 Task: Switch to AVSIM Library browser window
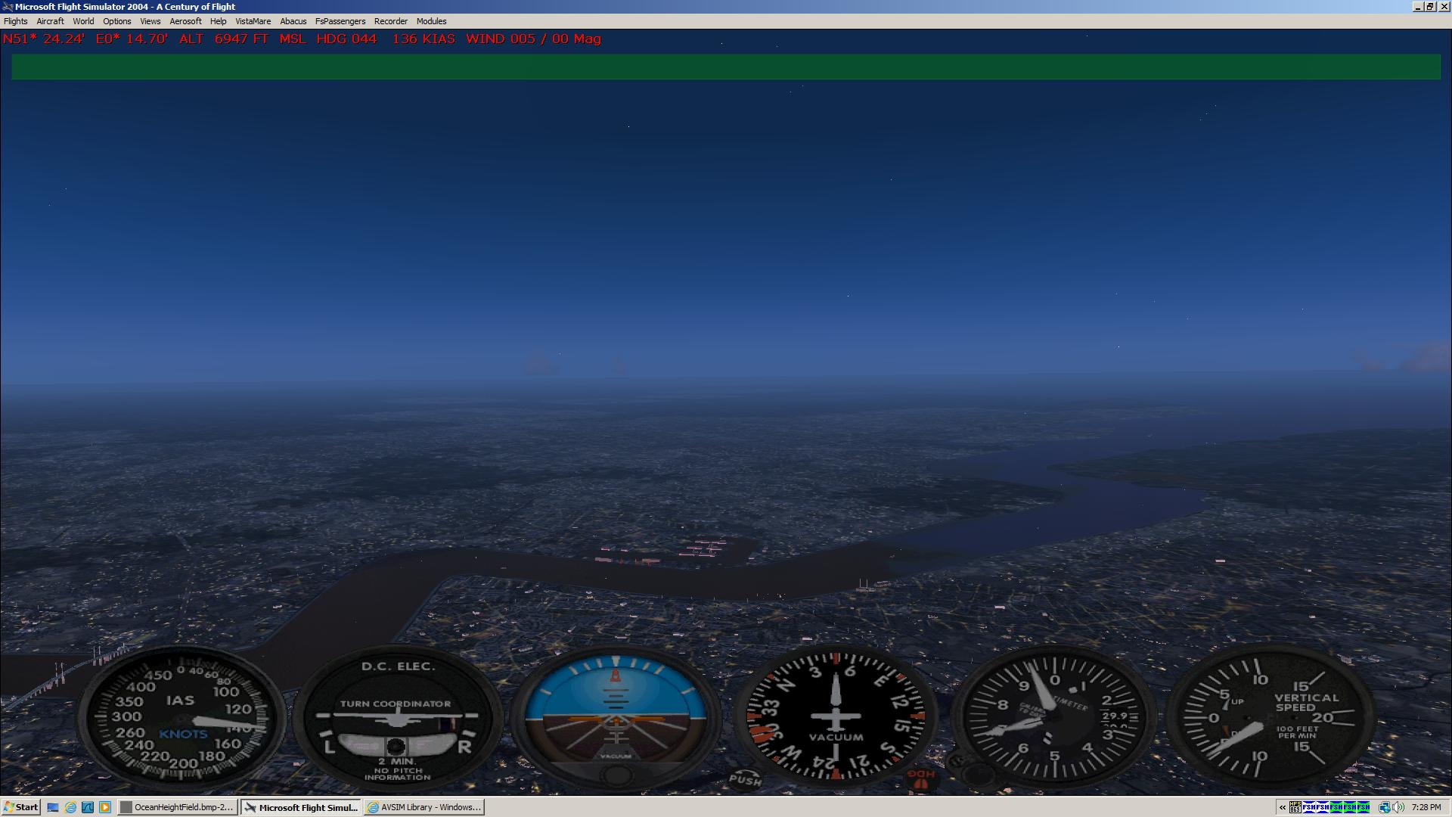424,807
